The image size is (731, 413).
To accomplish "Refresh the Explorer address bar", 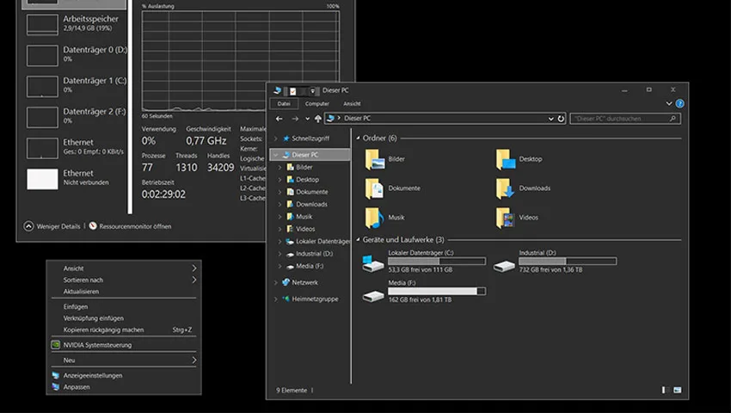I will [561, 119].
